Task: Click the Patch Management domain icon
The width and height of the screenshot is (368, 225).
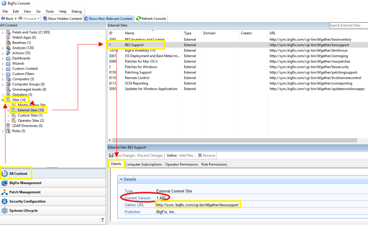Action: 4,192
